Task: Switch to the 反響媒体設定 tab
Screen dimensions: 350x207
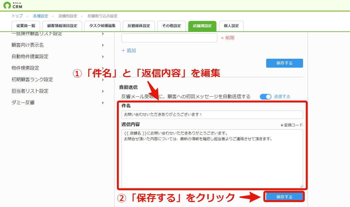Action: click(139, 26)
